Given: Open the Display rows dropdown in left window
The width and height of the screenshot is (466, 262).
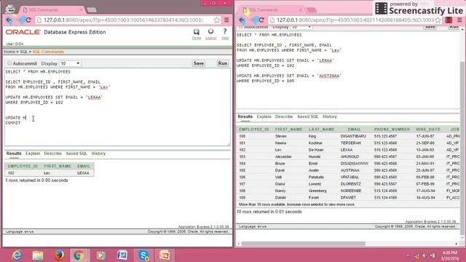Looking at the screenshot, I should pyautogui.click(x=70, y=63).
